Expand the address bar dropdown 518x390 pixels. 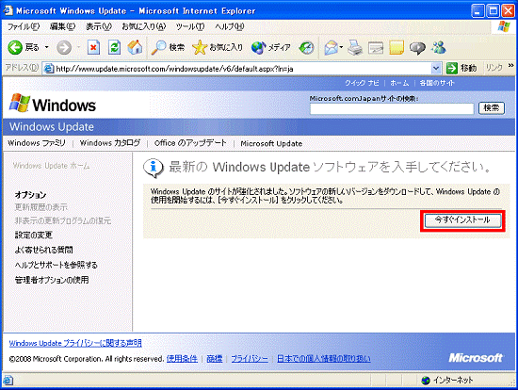436,69
